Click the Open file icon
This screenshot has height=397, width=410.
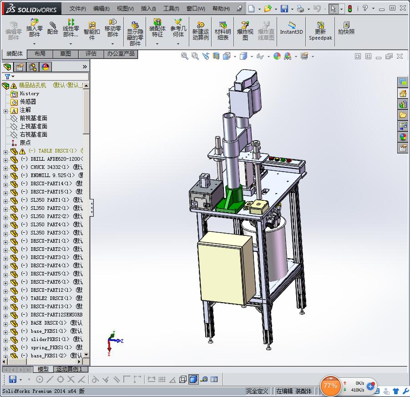[x=268, y=9]
